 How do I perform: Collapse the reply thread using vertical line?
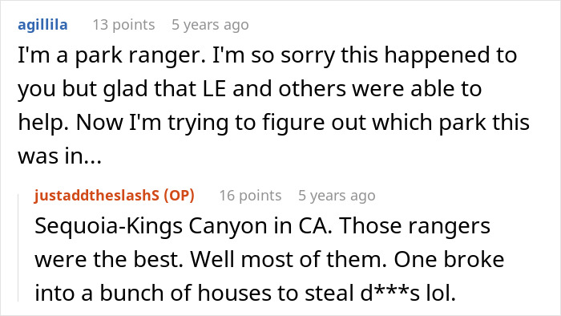[x=18, y=248]
